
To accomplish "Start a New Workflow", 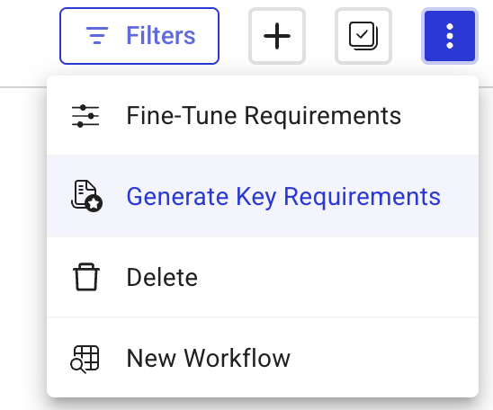I will click(263, 358).
